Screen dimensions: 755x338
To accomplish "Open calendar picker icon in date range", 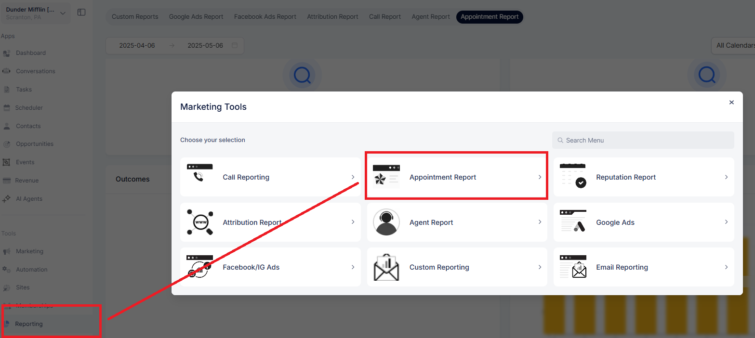I will click(235, 46).
